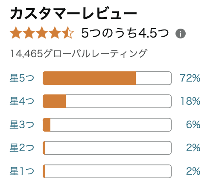Click the 3-star histogram bar
Image resolution: width=222 pixels, height=188 pixels.
point(107,125)
